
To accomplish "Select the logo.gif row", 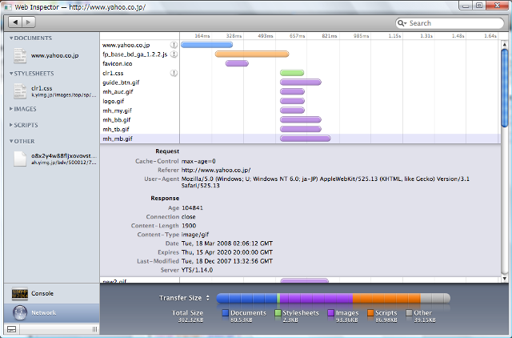I will pos(300,101).
